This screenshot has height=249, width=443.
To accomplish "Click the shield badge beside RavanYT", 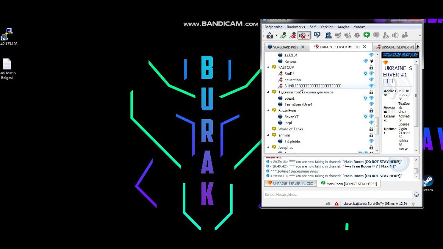I will pyautogui.click(x=365, y=117).
